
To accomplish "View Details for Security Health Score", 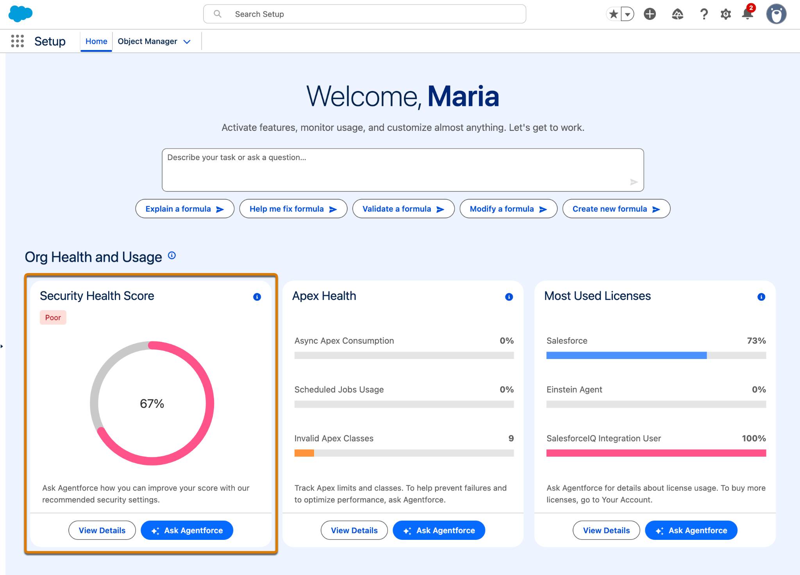I will pyautogui.click(x=102, y=530).
